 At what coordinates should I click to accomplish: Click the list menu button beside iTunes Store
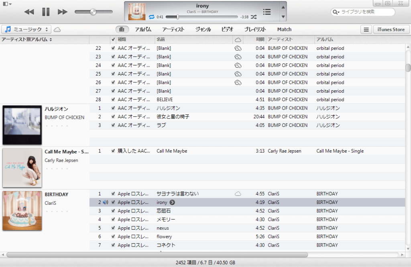point(366,30)
